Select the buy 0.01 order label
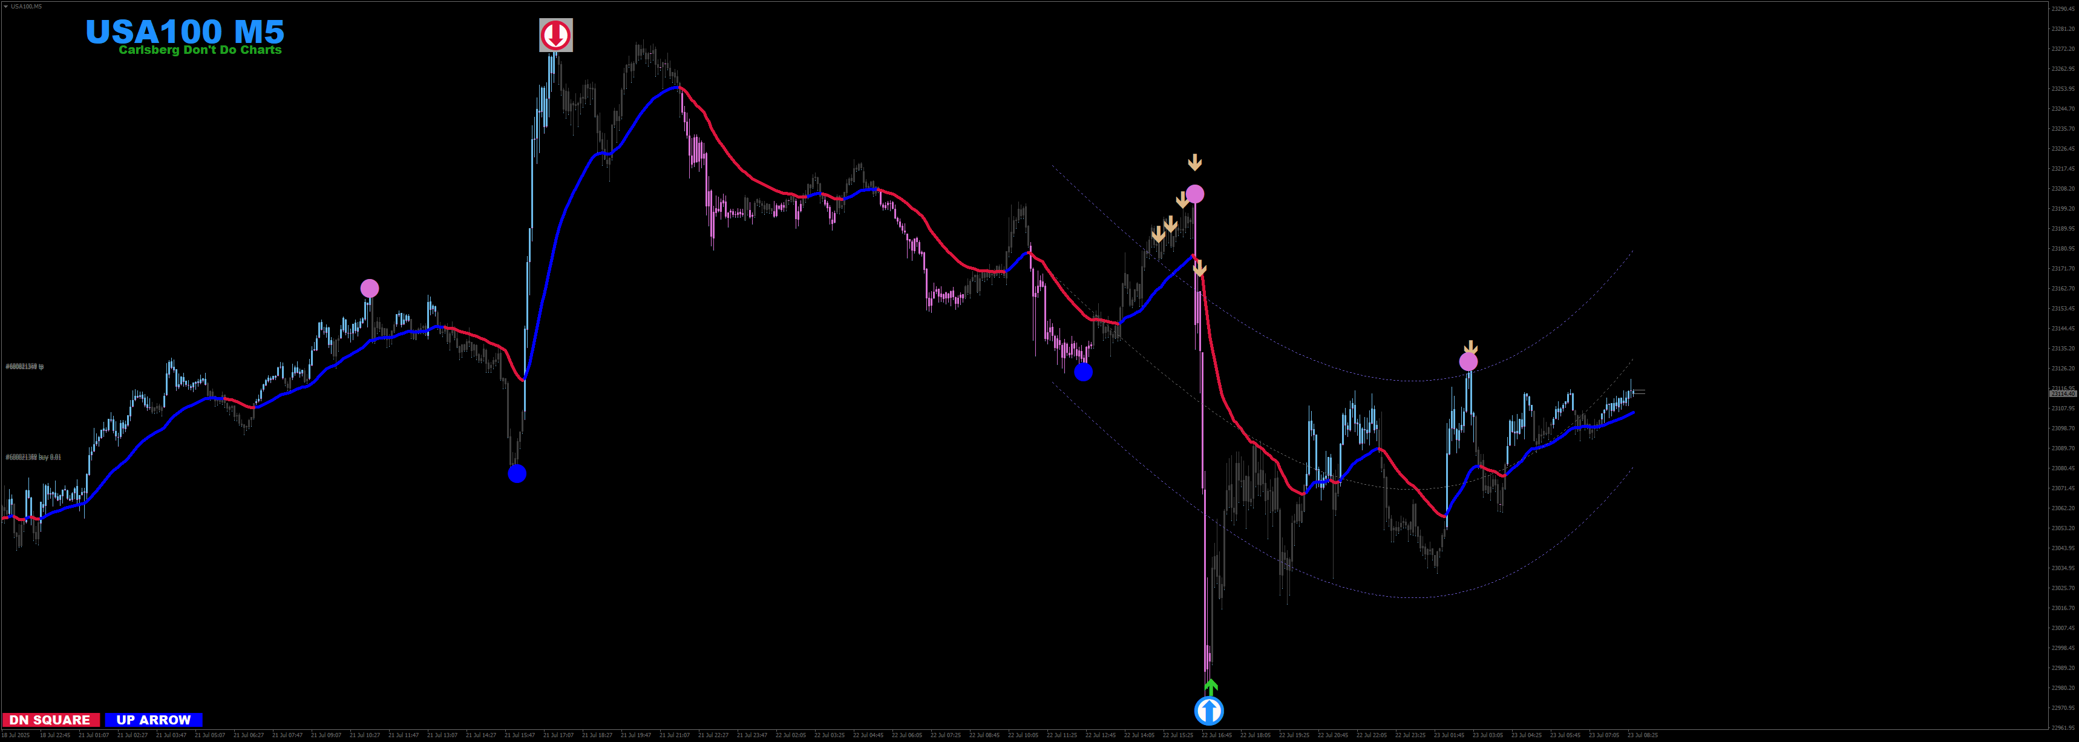Image resolution: width=2079 pixels, height=742 pixels. coord(33,457)
